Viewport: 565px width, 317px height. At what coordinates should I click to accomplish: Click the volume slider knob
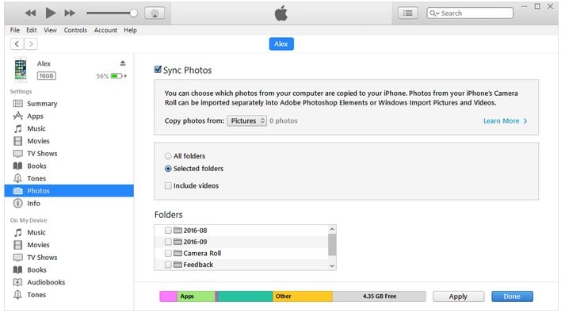click(134, 13)
